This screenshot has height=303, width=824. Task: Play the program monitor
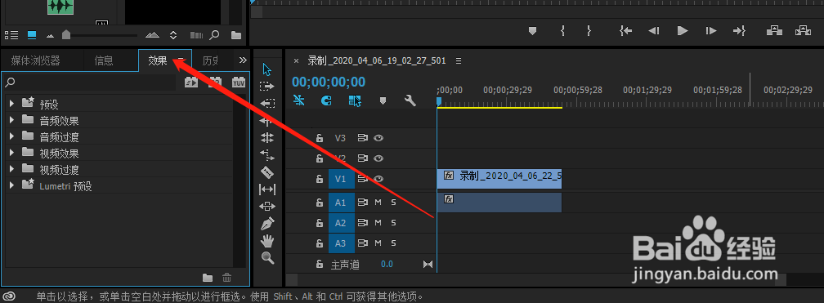(x=683, y=31)
